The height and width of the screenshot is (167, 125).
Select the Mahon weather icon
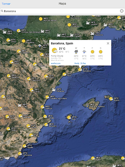(x=111, y=99)
